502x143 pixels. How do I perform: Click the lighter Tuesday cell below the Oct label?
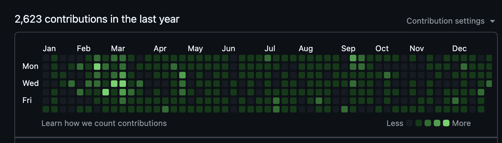pos(387,75)
